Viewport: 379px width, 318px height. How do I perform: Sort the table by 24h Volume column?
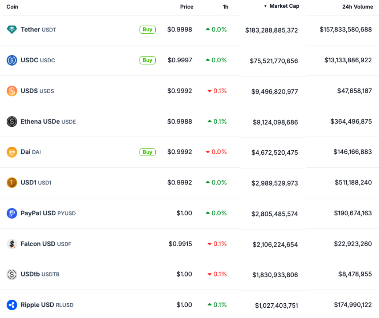tap(358, 7)
